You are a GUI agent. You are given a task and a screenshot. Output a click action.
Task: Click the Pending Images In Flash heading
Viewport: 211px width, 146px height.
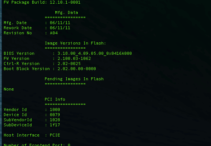point(74,79)
